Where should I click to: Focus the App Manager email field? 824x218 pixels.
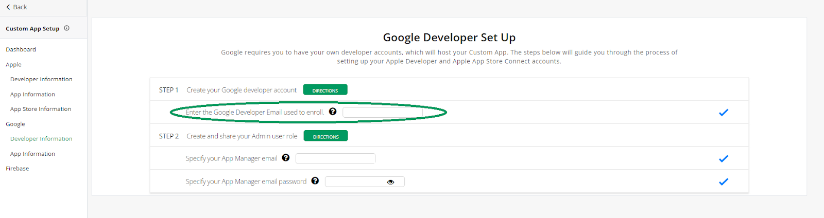335,158
